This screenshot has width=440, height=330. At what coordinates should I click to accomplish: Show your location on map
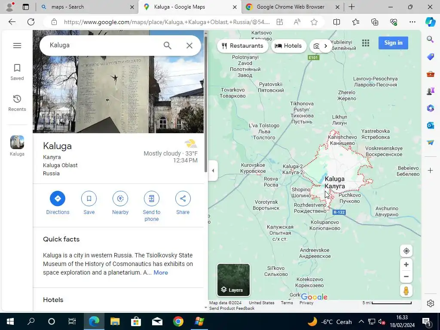406,251
